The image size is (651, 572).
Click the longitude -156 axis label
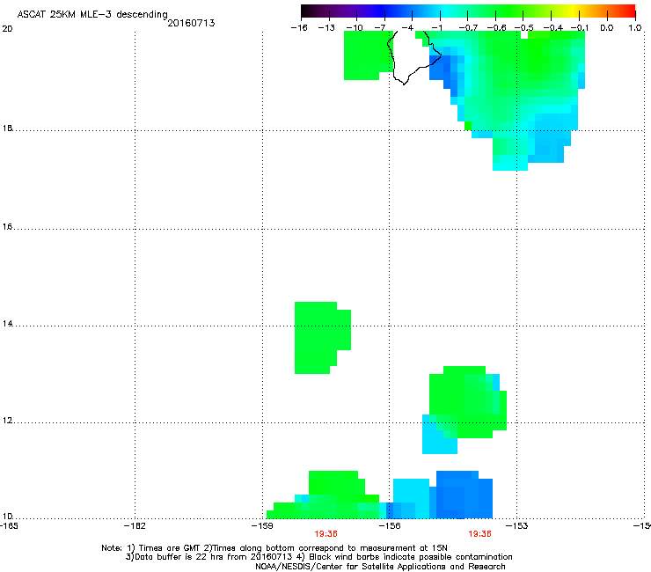click(x=390, y=526)
